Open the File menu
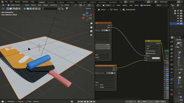This screenshot has width=184, height=103. tap(6, 2)
